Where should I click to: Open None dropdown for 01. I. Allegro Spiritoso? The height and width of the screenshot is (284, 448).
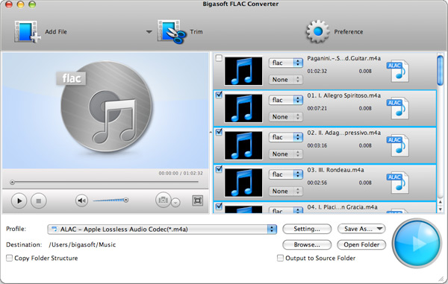pyautogui.click(x=285, y=116)
